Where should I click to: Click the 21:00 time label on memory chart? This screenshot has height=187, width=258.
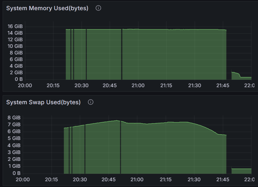tap(138, 86)
